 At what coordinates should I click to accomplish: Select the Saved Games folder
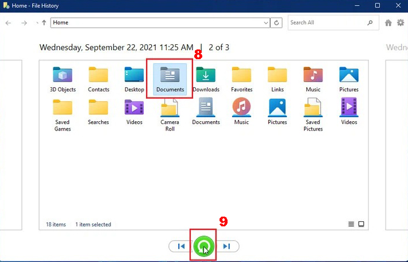63,115
